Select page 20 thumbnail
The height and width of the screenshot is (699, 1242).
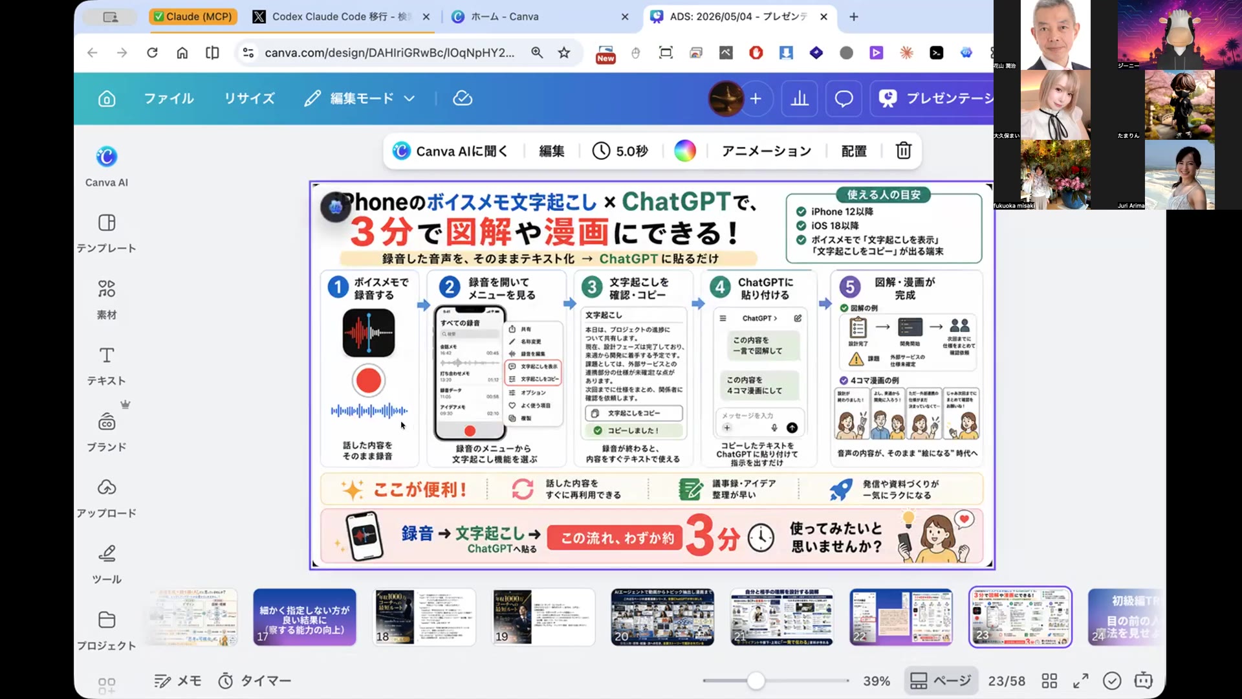[x=662, y=617]
